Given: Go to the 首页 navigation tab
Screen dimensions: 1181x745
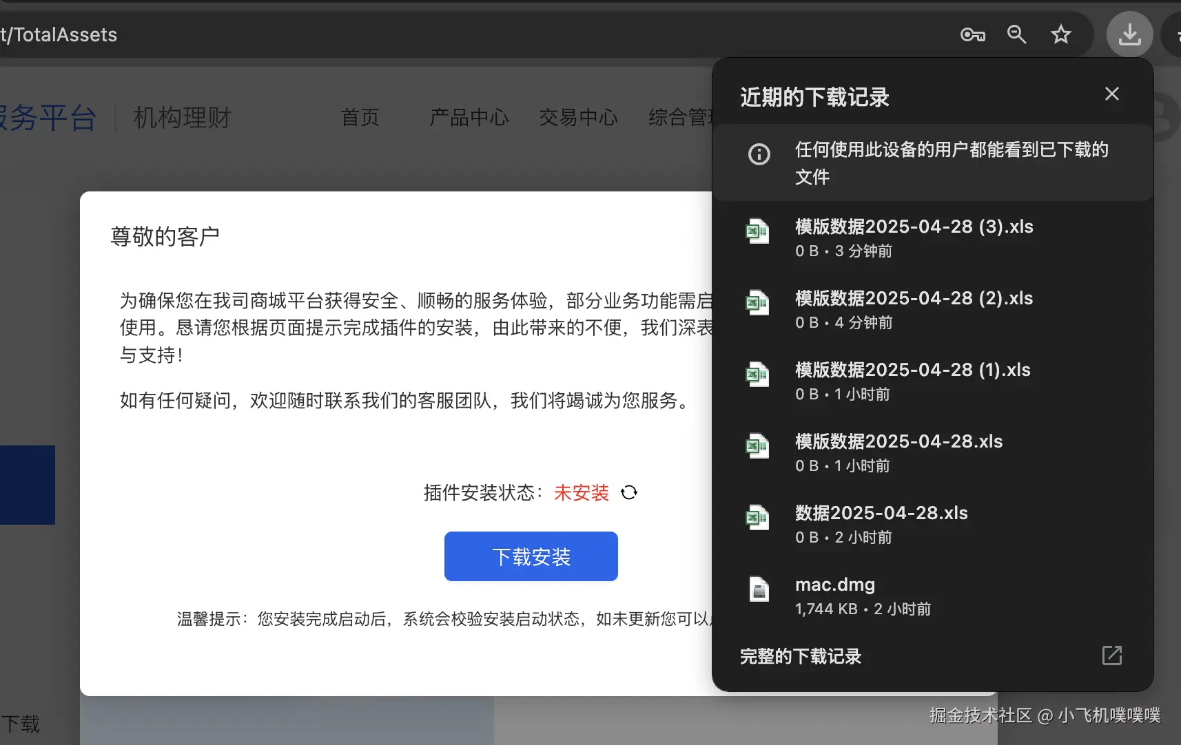Looking at the screenshot, I should (360, 117).
